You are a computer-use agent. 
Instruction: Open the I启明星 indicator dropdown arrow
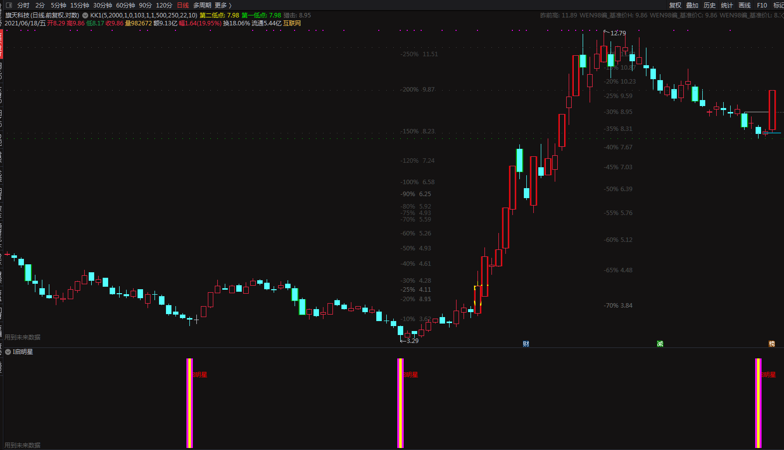(8, 352)
